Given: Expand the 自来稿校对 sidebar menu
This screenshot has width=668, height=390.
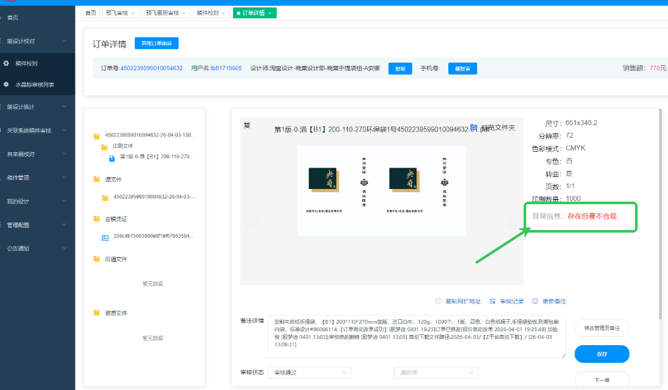Looking at the screenshot, I should tap(65, 154).
